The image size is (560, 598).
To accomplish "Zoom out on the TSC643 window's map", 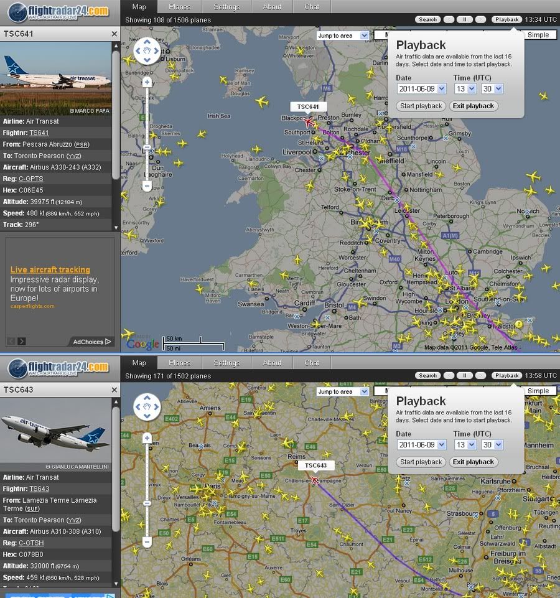I will (x=147, y=542).
